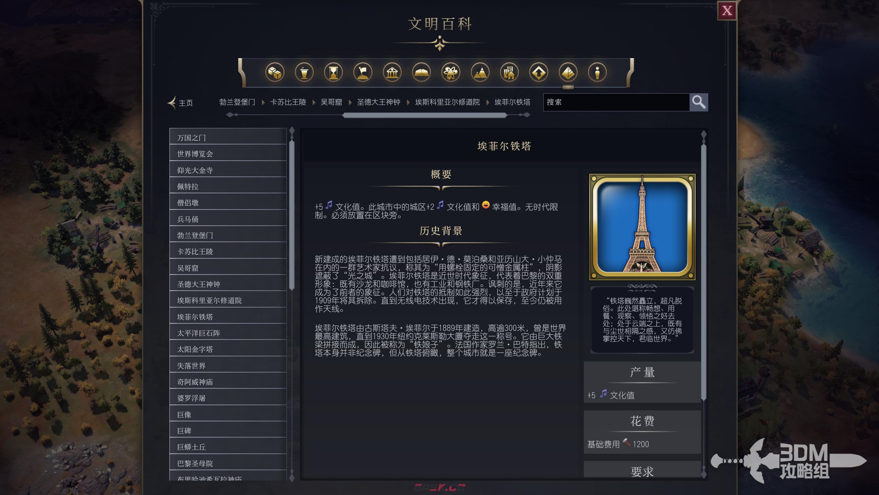
Task: Click the breadcrumb horizontal scrollbar thumb
Action: pos(425,115)
